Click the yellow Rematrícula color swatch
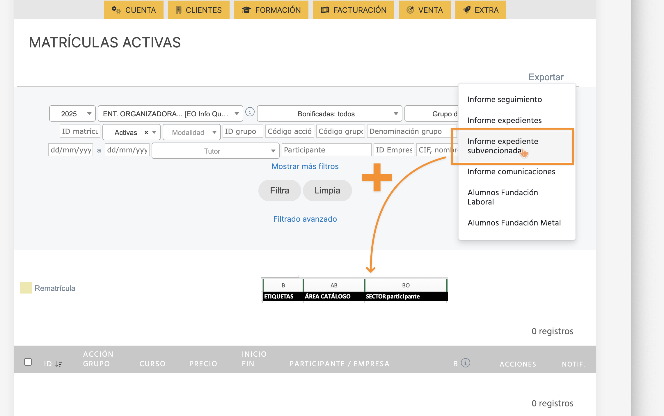Image resolution: width=664 pixels, height=416 pixels. tap(26, 288)
